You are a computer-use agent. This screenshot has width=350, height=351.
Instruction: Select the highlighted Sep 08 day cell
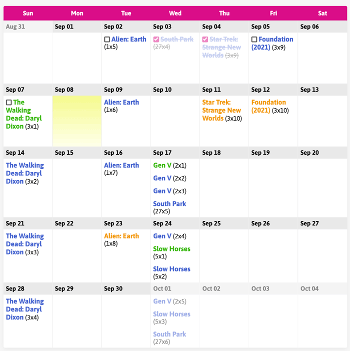(x=77, y=120)
